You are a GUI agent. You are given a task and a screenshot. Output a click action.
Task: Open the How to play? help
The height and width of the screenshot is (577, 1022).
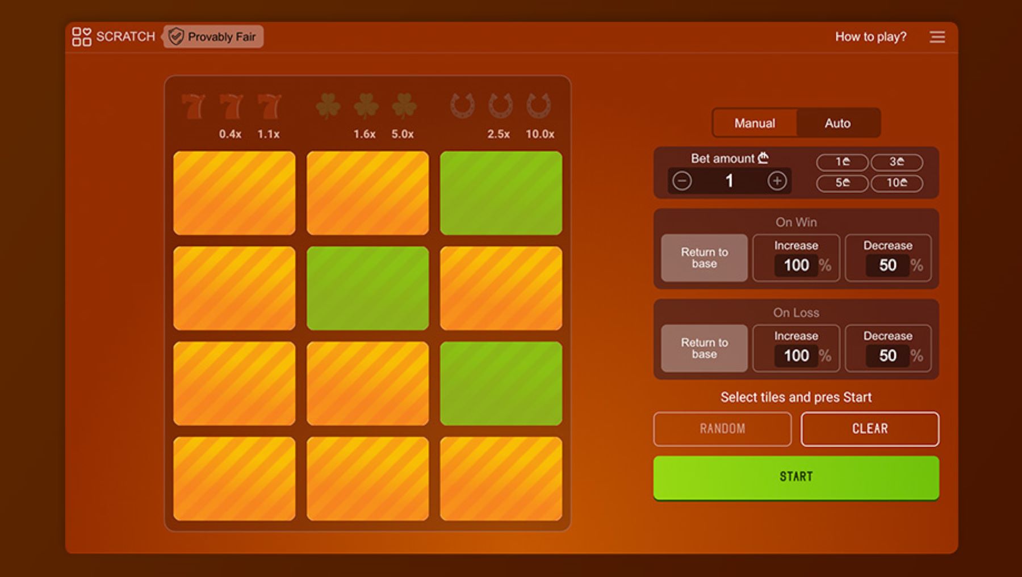[x=870, y=37]
